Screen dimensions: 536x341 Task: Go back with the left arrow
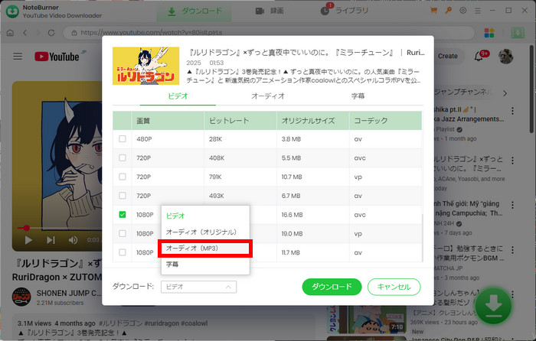point(25,33)
